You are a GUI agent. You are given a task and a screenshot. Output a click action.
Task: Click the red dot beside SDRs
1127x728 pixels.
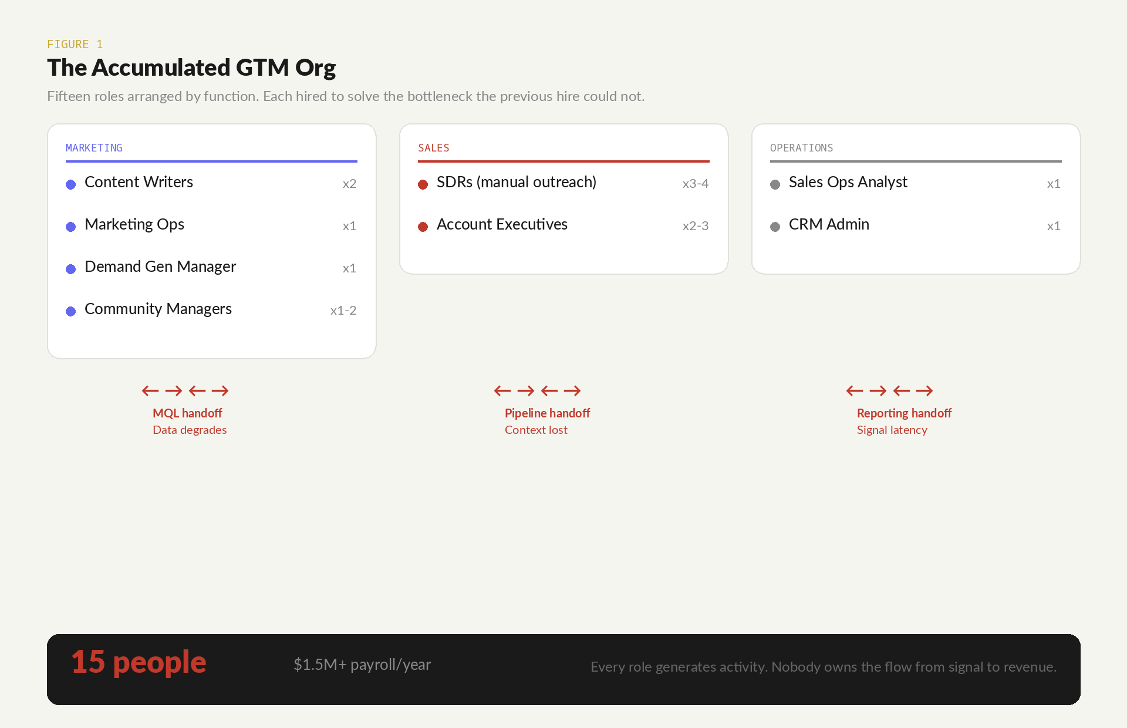pyautogui.click(x=423, y=184)
